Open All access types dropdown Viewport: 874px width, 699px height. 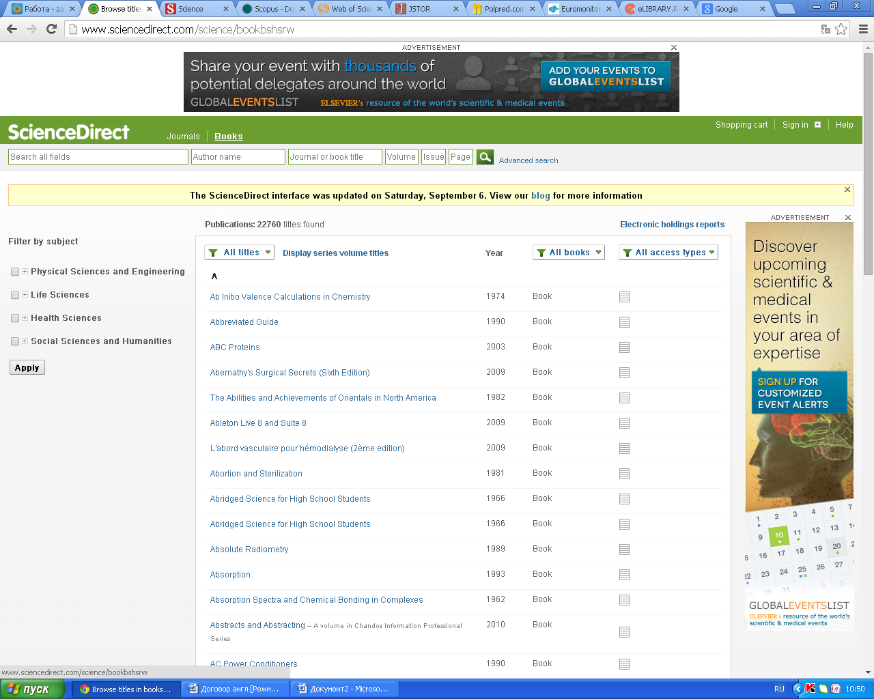pos(668,253)
